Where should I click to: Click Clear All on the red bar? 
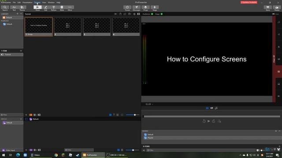(x=274, y=59)
